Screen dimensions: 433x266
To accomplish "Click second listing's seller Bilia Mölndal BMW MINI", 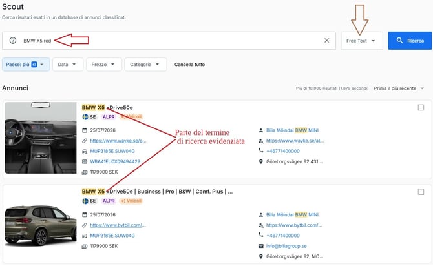I will click(x=292, y=215).
